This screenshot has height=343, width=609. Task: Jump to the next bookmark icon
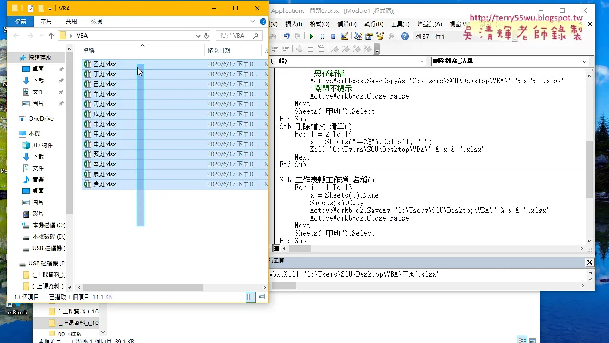pyautogui.click(x=345, y=49)
